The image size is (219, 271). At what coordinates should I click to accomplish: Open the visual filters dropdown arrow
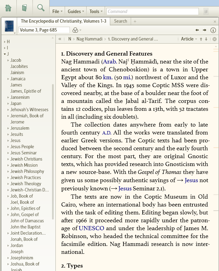point(80,30)
